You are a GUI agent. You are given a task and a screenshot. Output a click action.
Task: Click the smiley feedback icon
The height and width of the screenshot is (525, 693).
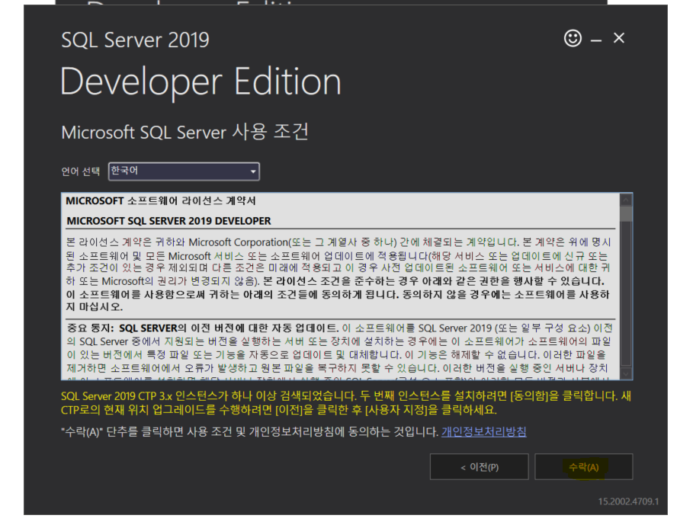[573, 38]
